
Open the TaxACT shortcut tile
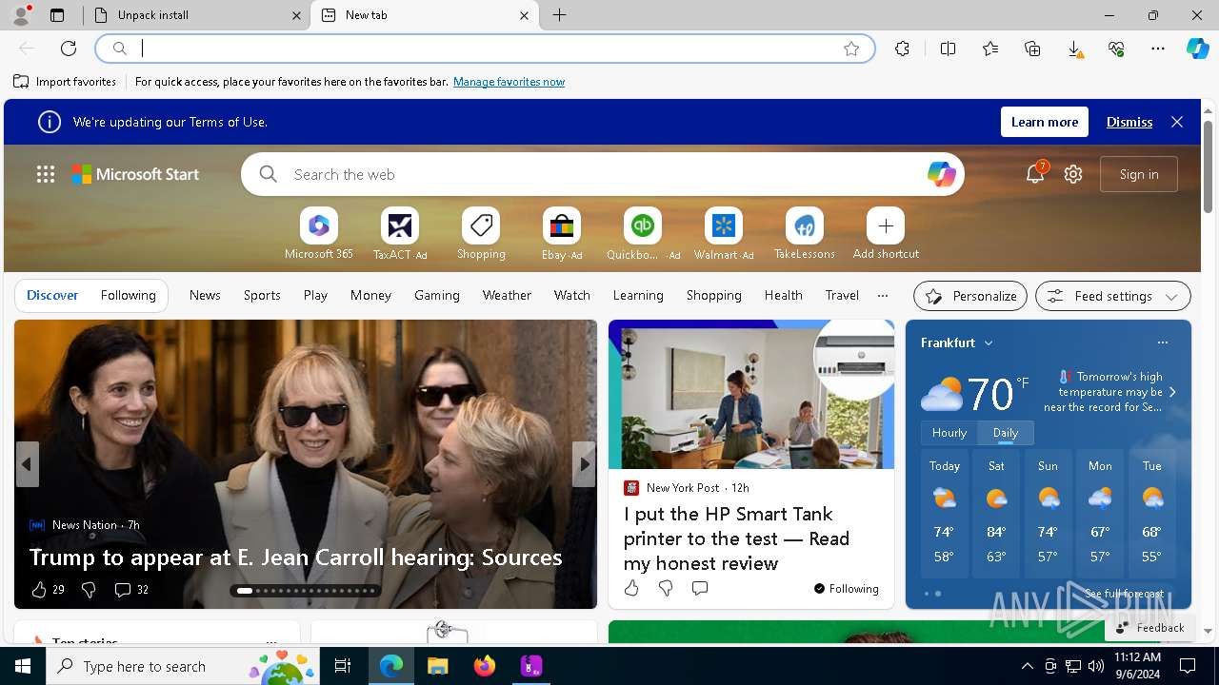click(400, 234)
